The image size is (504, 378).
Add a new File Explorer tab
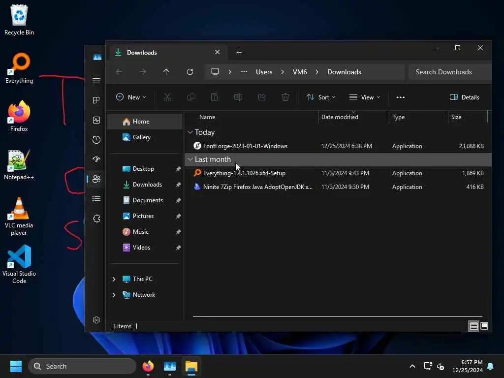click(x=239, y=52)
